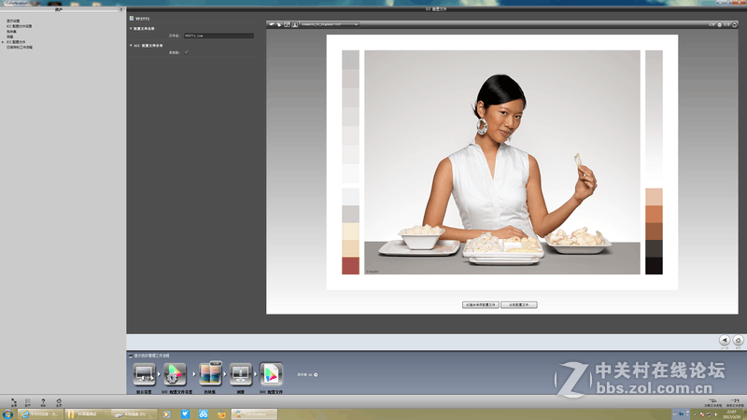Open the display settings workflow step icon
This screenshot has width=747, height=420.
click(144, 374)
